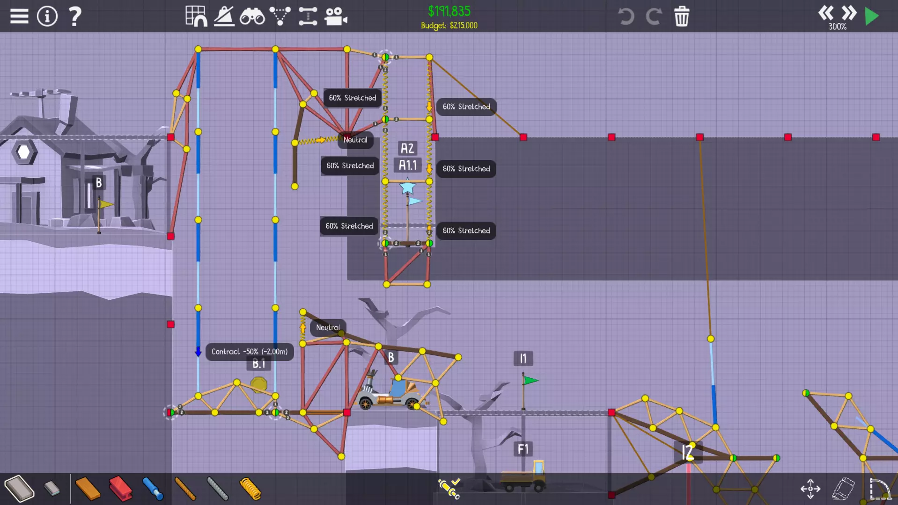Select the yellow Spring material

click(250, 489)
